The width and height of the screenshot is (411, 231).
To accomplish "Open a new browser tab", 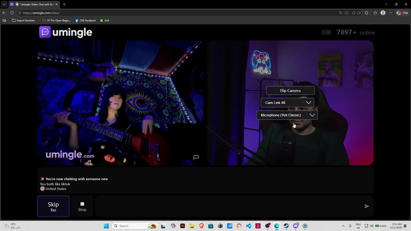I will [x=64, y=4].
